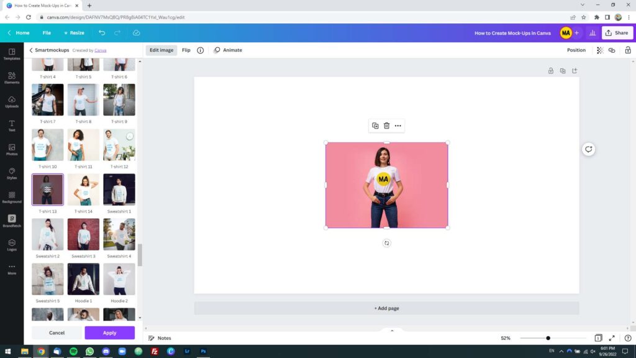Image resolution: width=636 pixels, height=358 pixels.
Task: Open the insights bar chart icon
Action: pyautogui.click(x=593, y=33)
